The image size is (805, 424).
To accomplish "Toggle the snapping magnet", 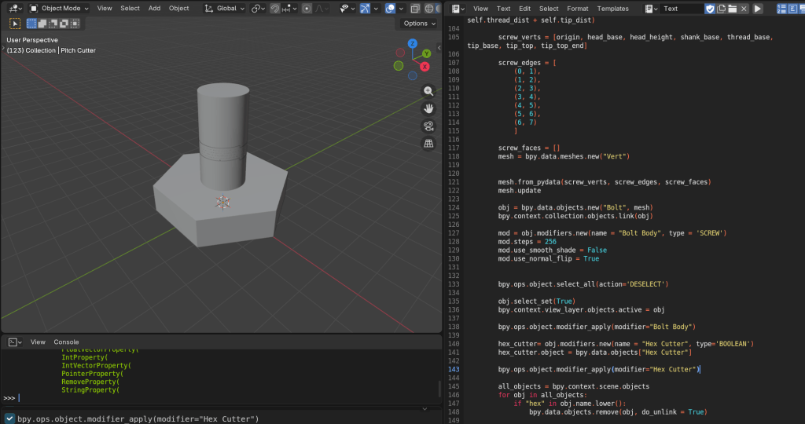I will [x=275, y=9].
